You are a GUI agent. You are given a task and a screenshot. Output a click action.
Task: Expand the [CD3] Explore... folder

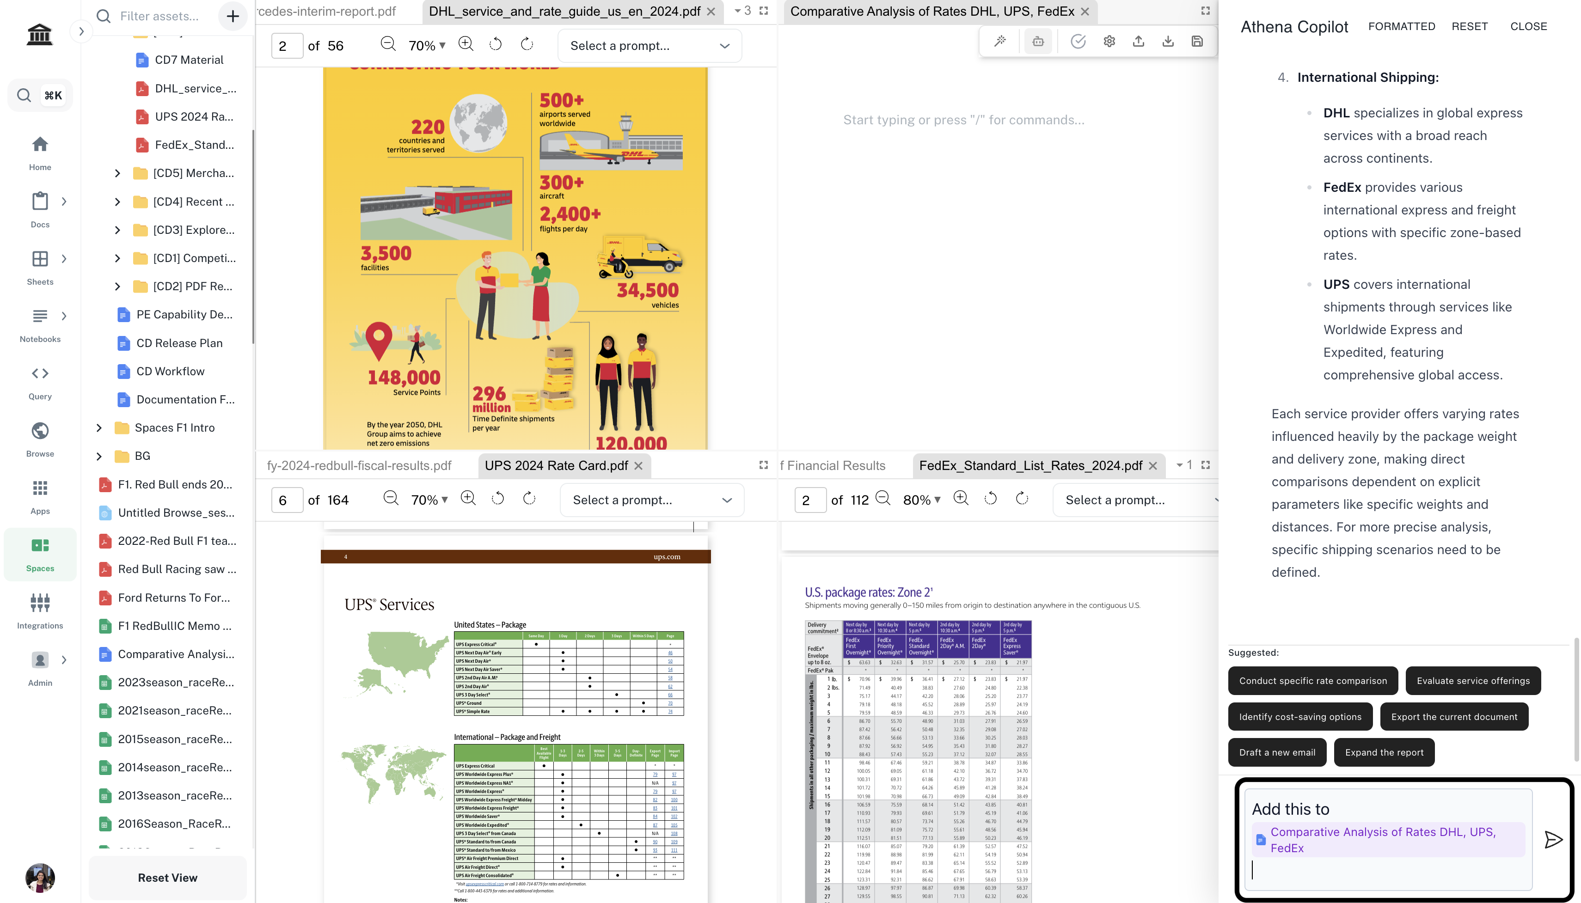[x=117, y=230]
